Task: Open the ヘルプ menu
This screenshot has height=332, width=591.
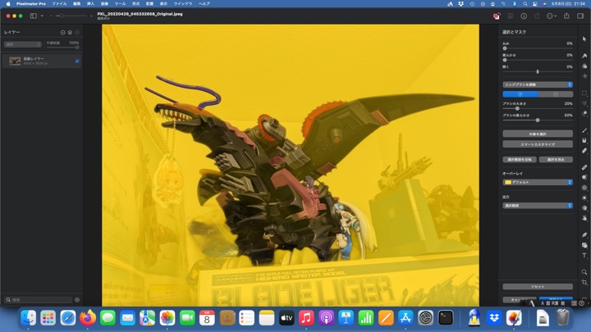Action: coord(204,4)
